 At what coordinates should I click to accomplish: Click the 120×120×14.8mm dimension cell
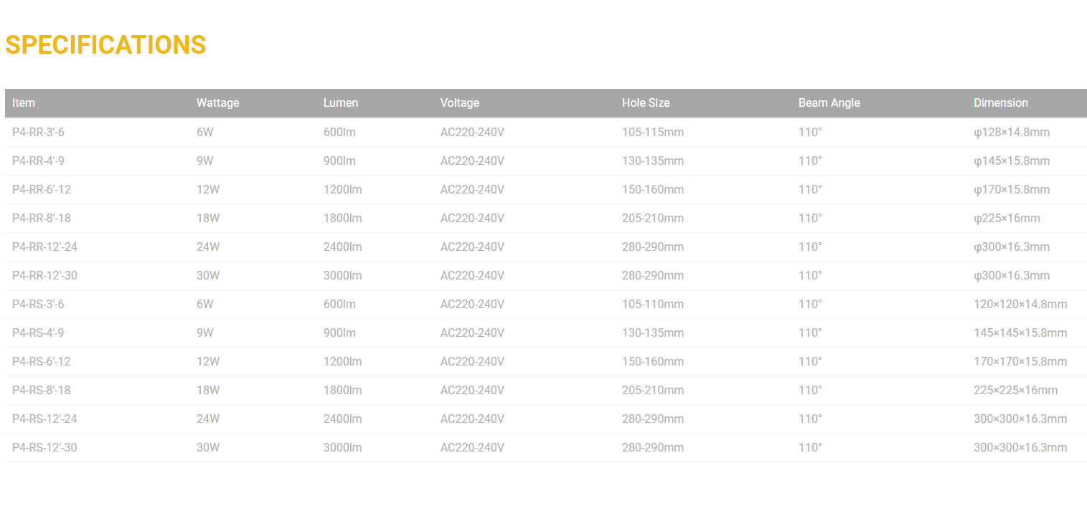point(1020,305)
